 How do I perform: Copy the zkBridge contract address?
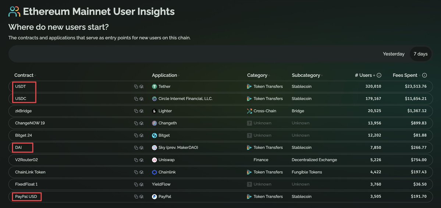click(136, 111)
